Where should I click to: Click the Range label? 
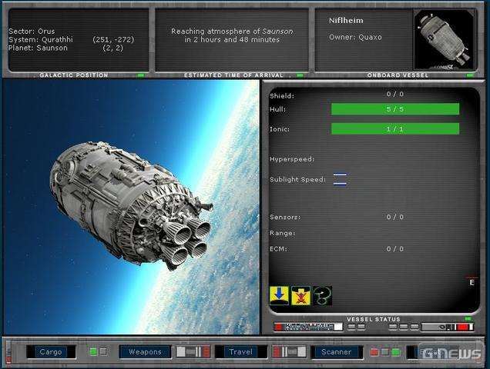283,233
